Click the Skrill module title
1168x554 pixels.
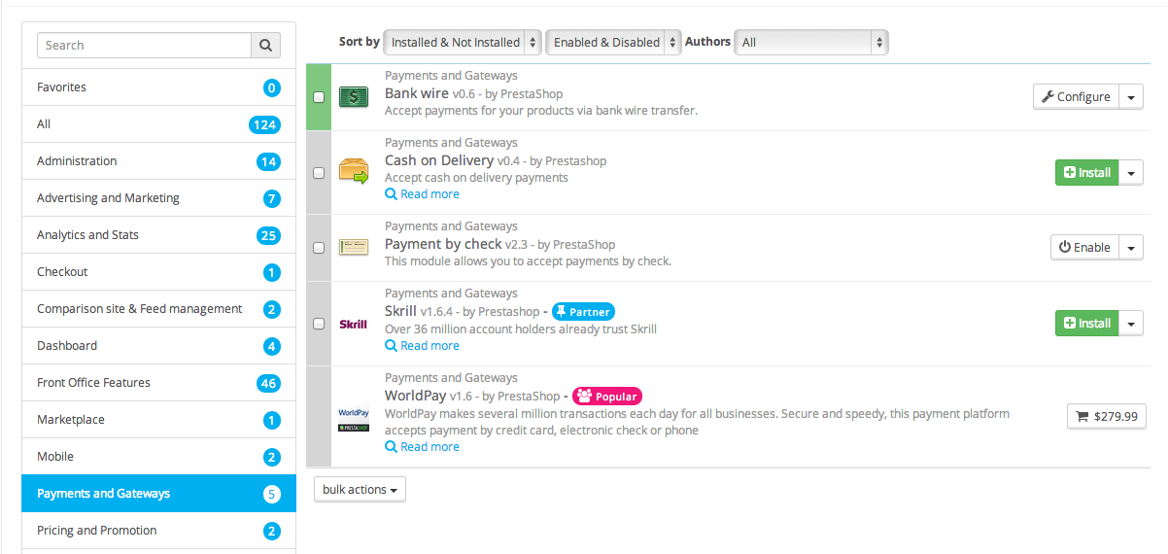[400, 311]
